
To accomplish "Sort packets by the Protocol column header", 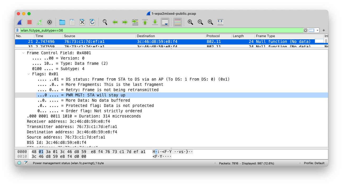I will pyautogui.click(x=213, y=36).
